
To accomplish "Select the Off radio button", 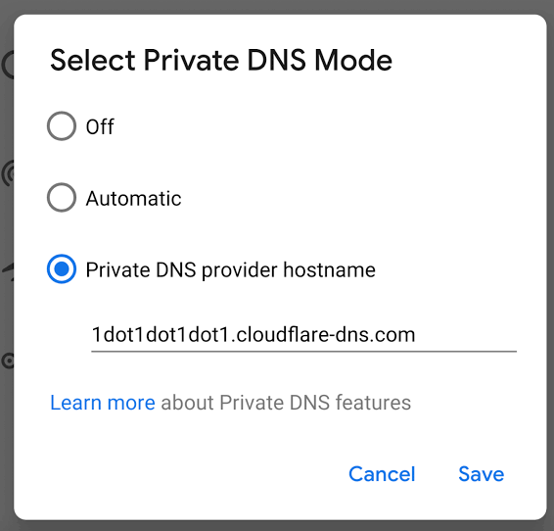I will point(62,126).
